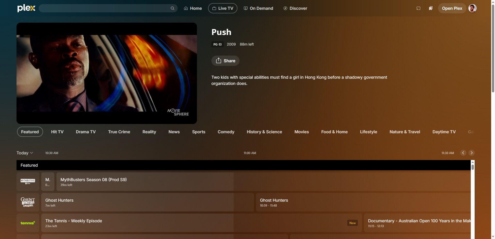Open Ghost Hunters 10:59 - 11:48 program

[363, 202]
